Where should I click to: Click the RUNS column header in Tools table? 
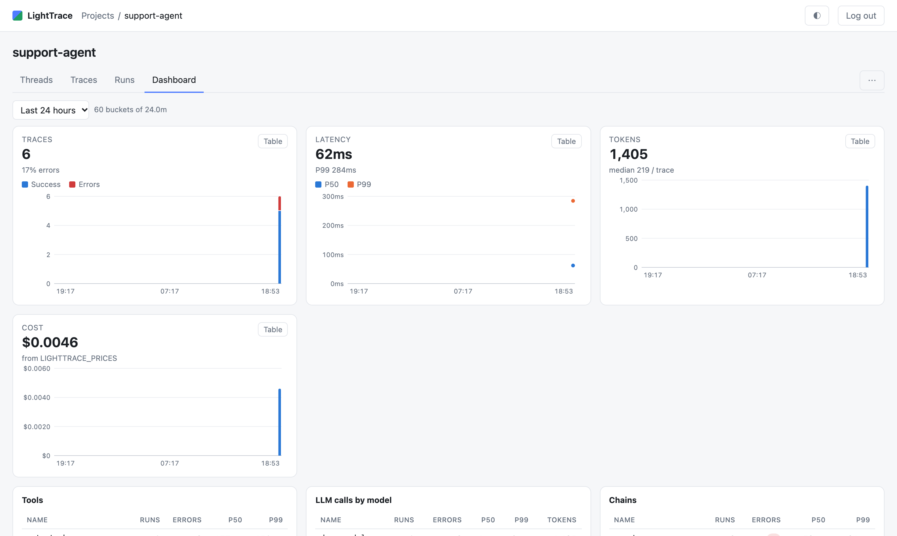point(150,520)
